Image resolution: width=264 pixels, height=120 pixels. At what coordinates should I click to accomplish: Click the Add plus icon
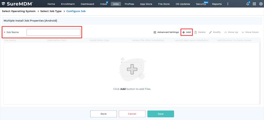click(x=184, y=32)
